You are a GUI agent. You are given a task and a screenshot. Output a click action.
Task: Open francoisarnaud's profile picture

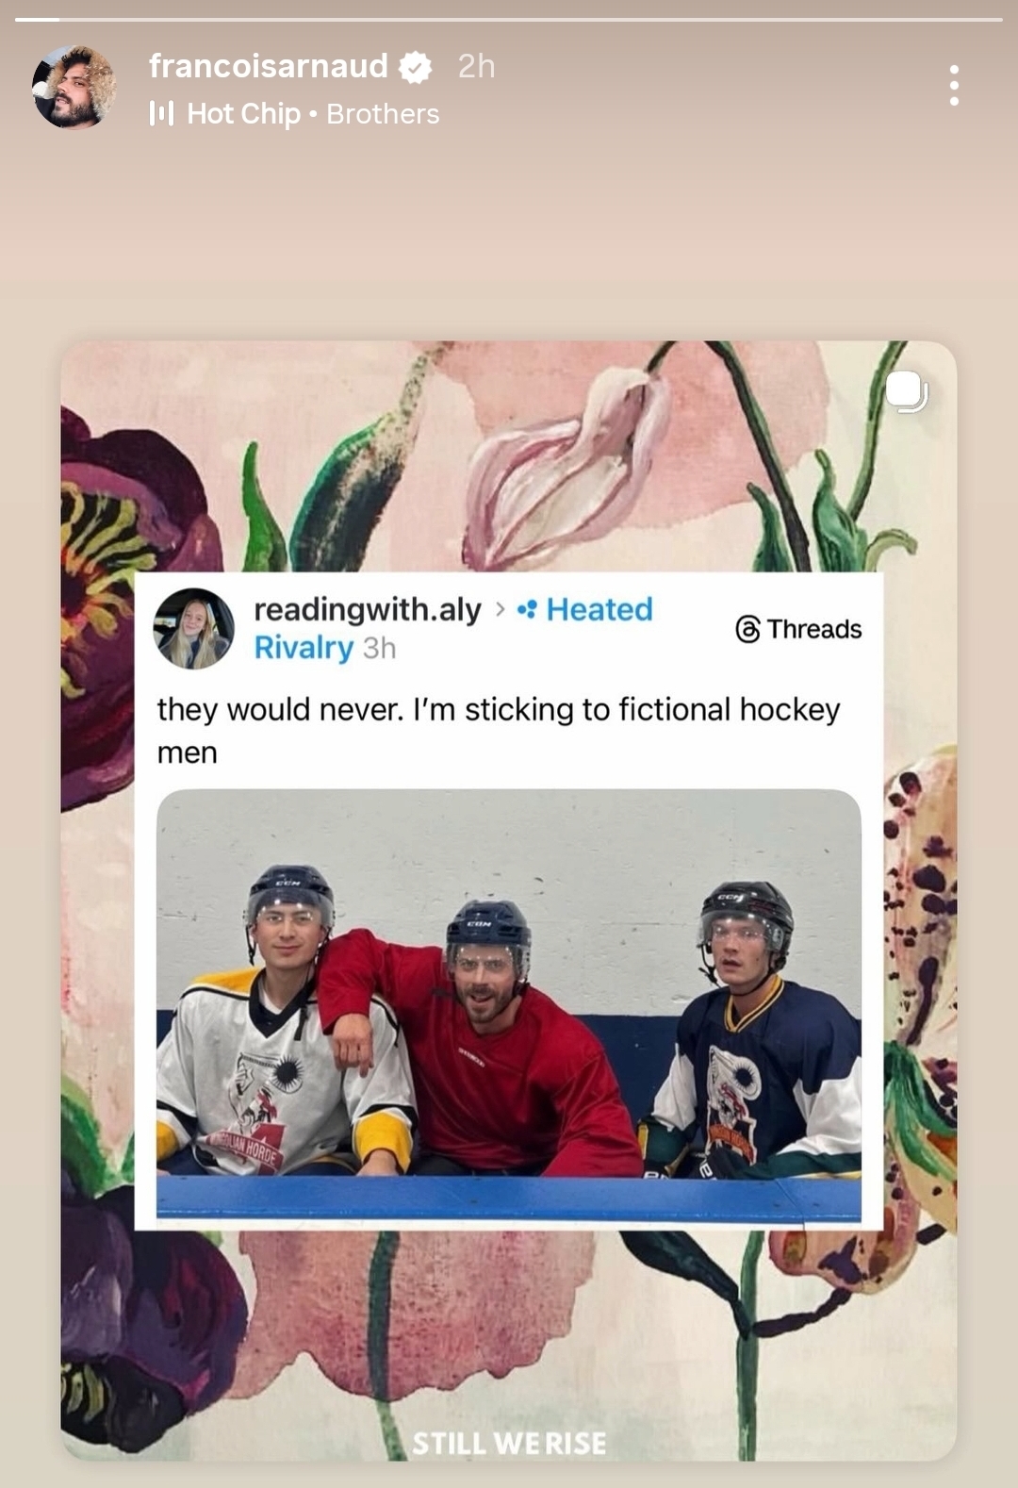pyautogui.click(x=74, y=87)
